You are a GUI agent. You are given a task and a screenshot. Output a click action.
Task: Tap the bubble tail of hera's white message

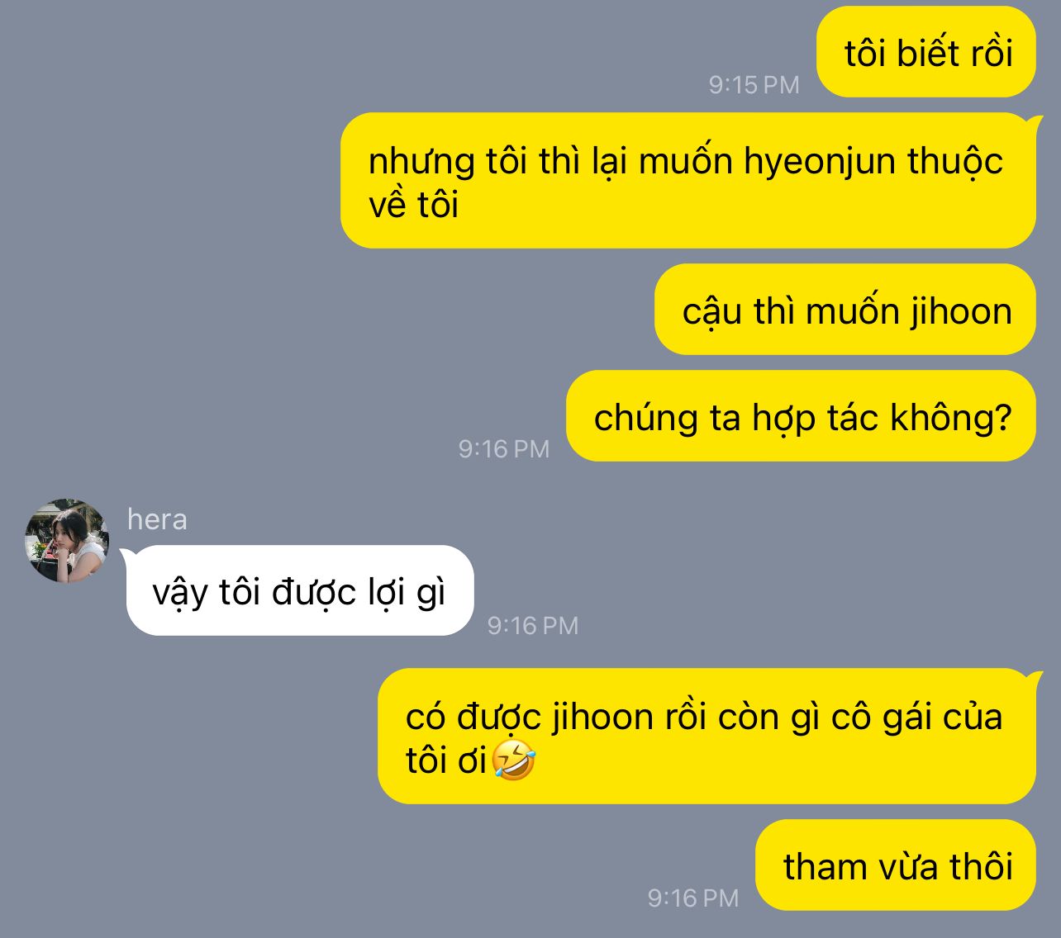(x=129, y=553)
